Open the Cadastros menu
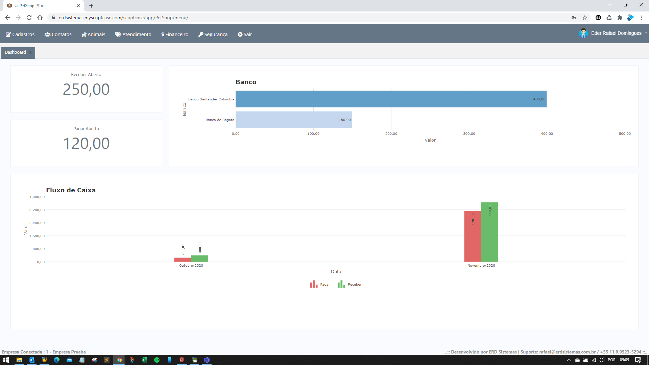This screenshot has width=649, height=365. click(x=20, y=34)
